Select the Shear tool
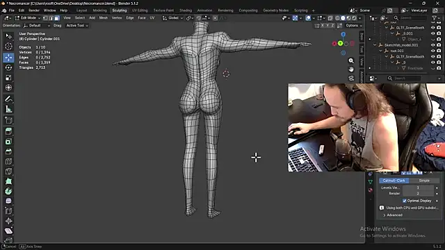The height and width of the screenshot is (250, 445). (x=8, y=231)
